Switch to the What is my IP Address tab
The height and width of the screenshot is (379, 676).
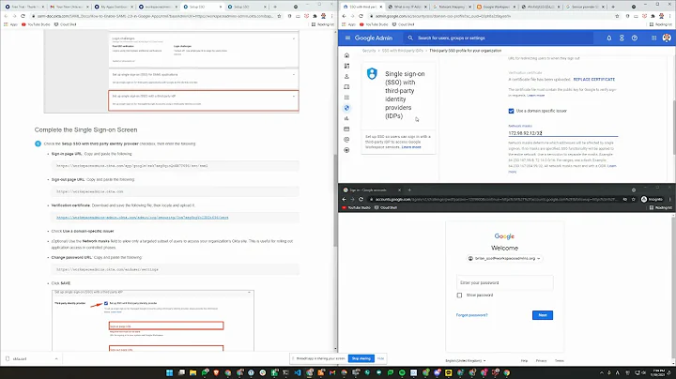coord(407,7)
